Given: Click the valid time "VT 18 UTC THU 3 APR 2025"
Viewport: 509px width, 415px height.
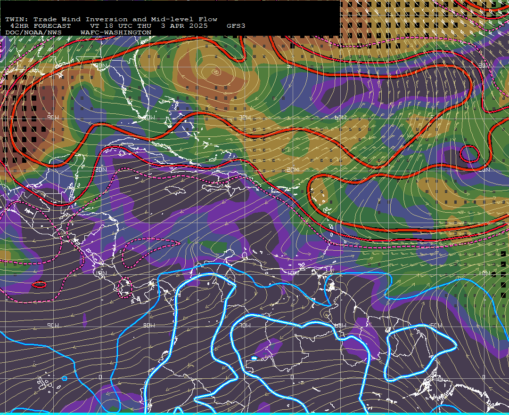Looking at the screenshot, I should pyautogui.click(x=148, y=26).
